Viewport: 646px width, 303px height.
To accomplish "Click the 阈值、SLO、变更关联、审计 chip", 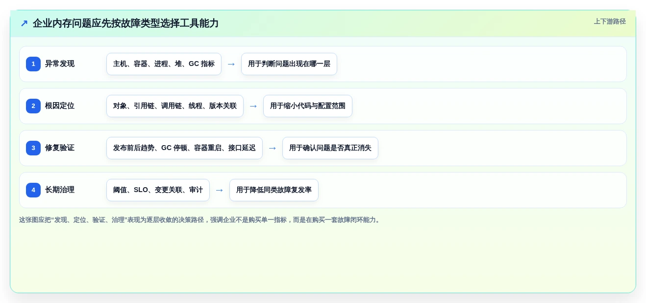I will (158, 190).
